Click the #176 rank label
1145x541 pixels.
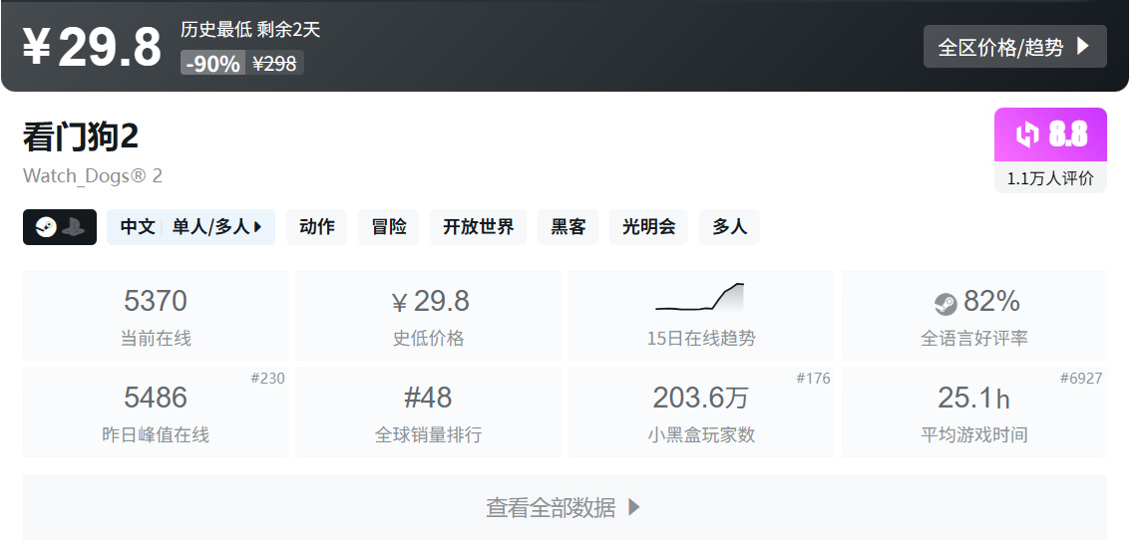(814, 378)
